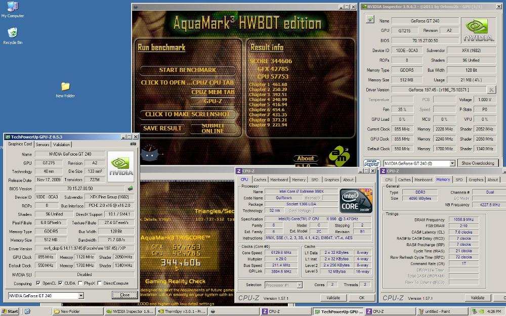Switch to untitled - Paint taskbar item
Image resolution: width=506 pixels, height=316 pixels.
tap(442, 311)
